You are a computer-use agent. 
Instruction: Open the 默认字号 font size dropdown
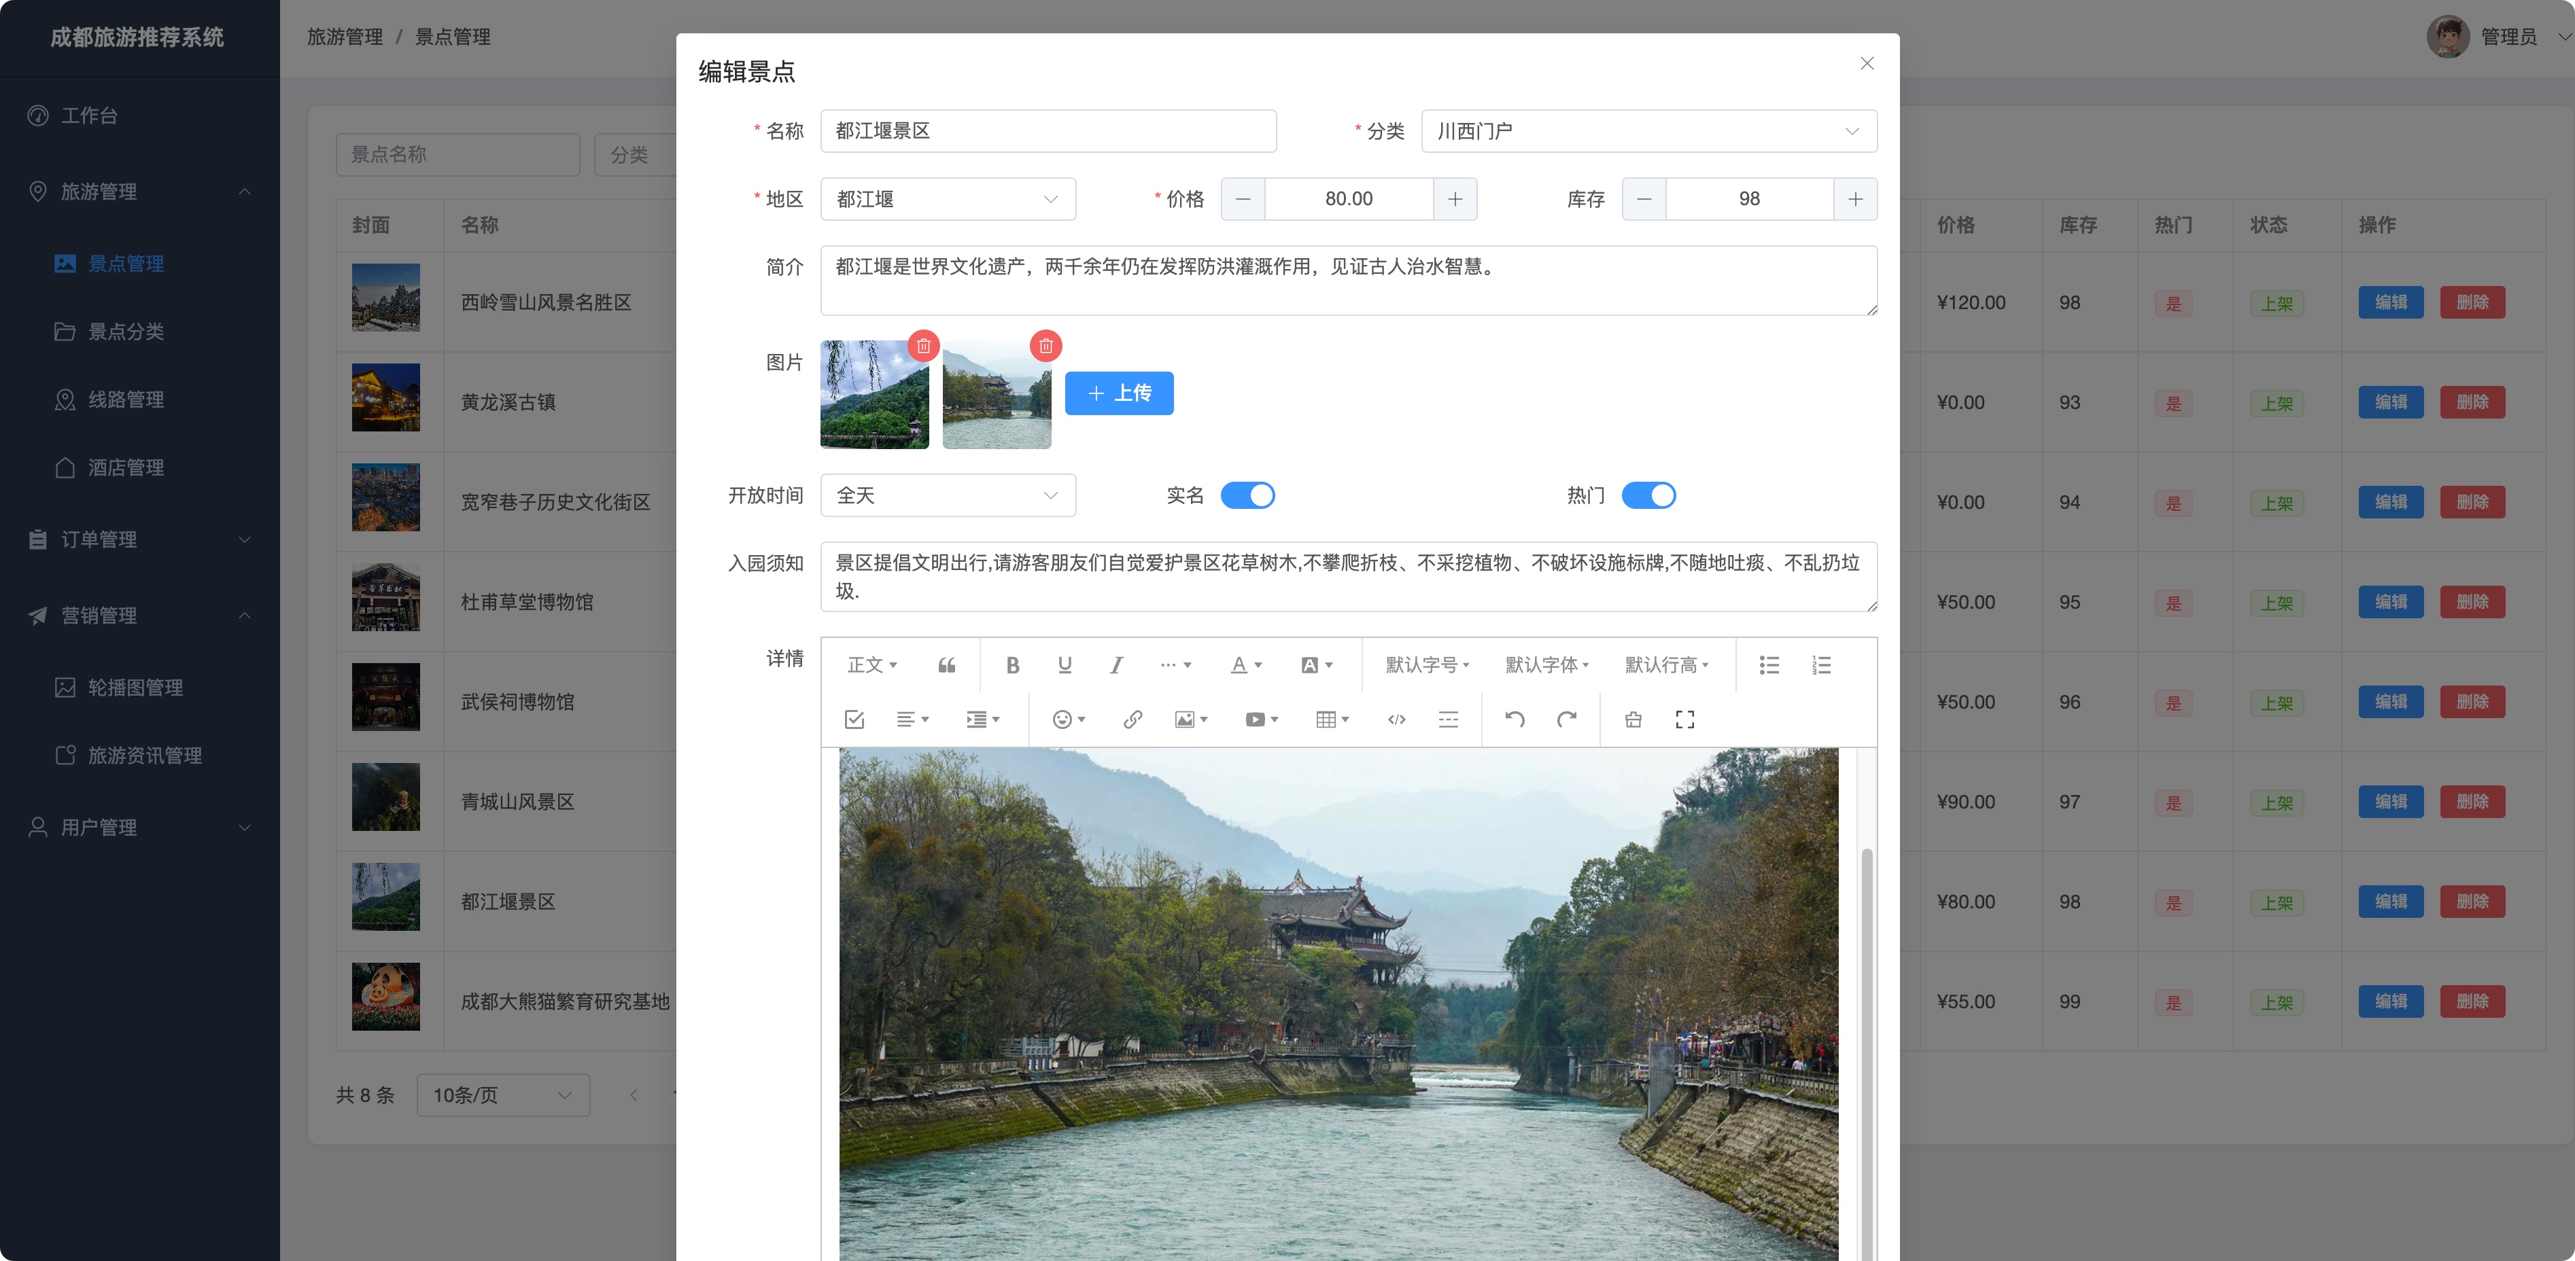[x=1426, y=665]
